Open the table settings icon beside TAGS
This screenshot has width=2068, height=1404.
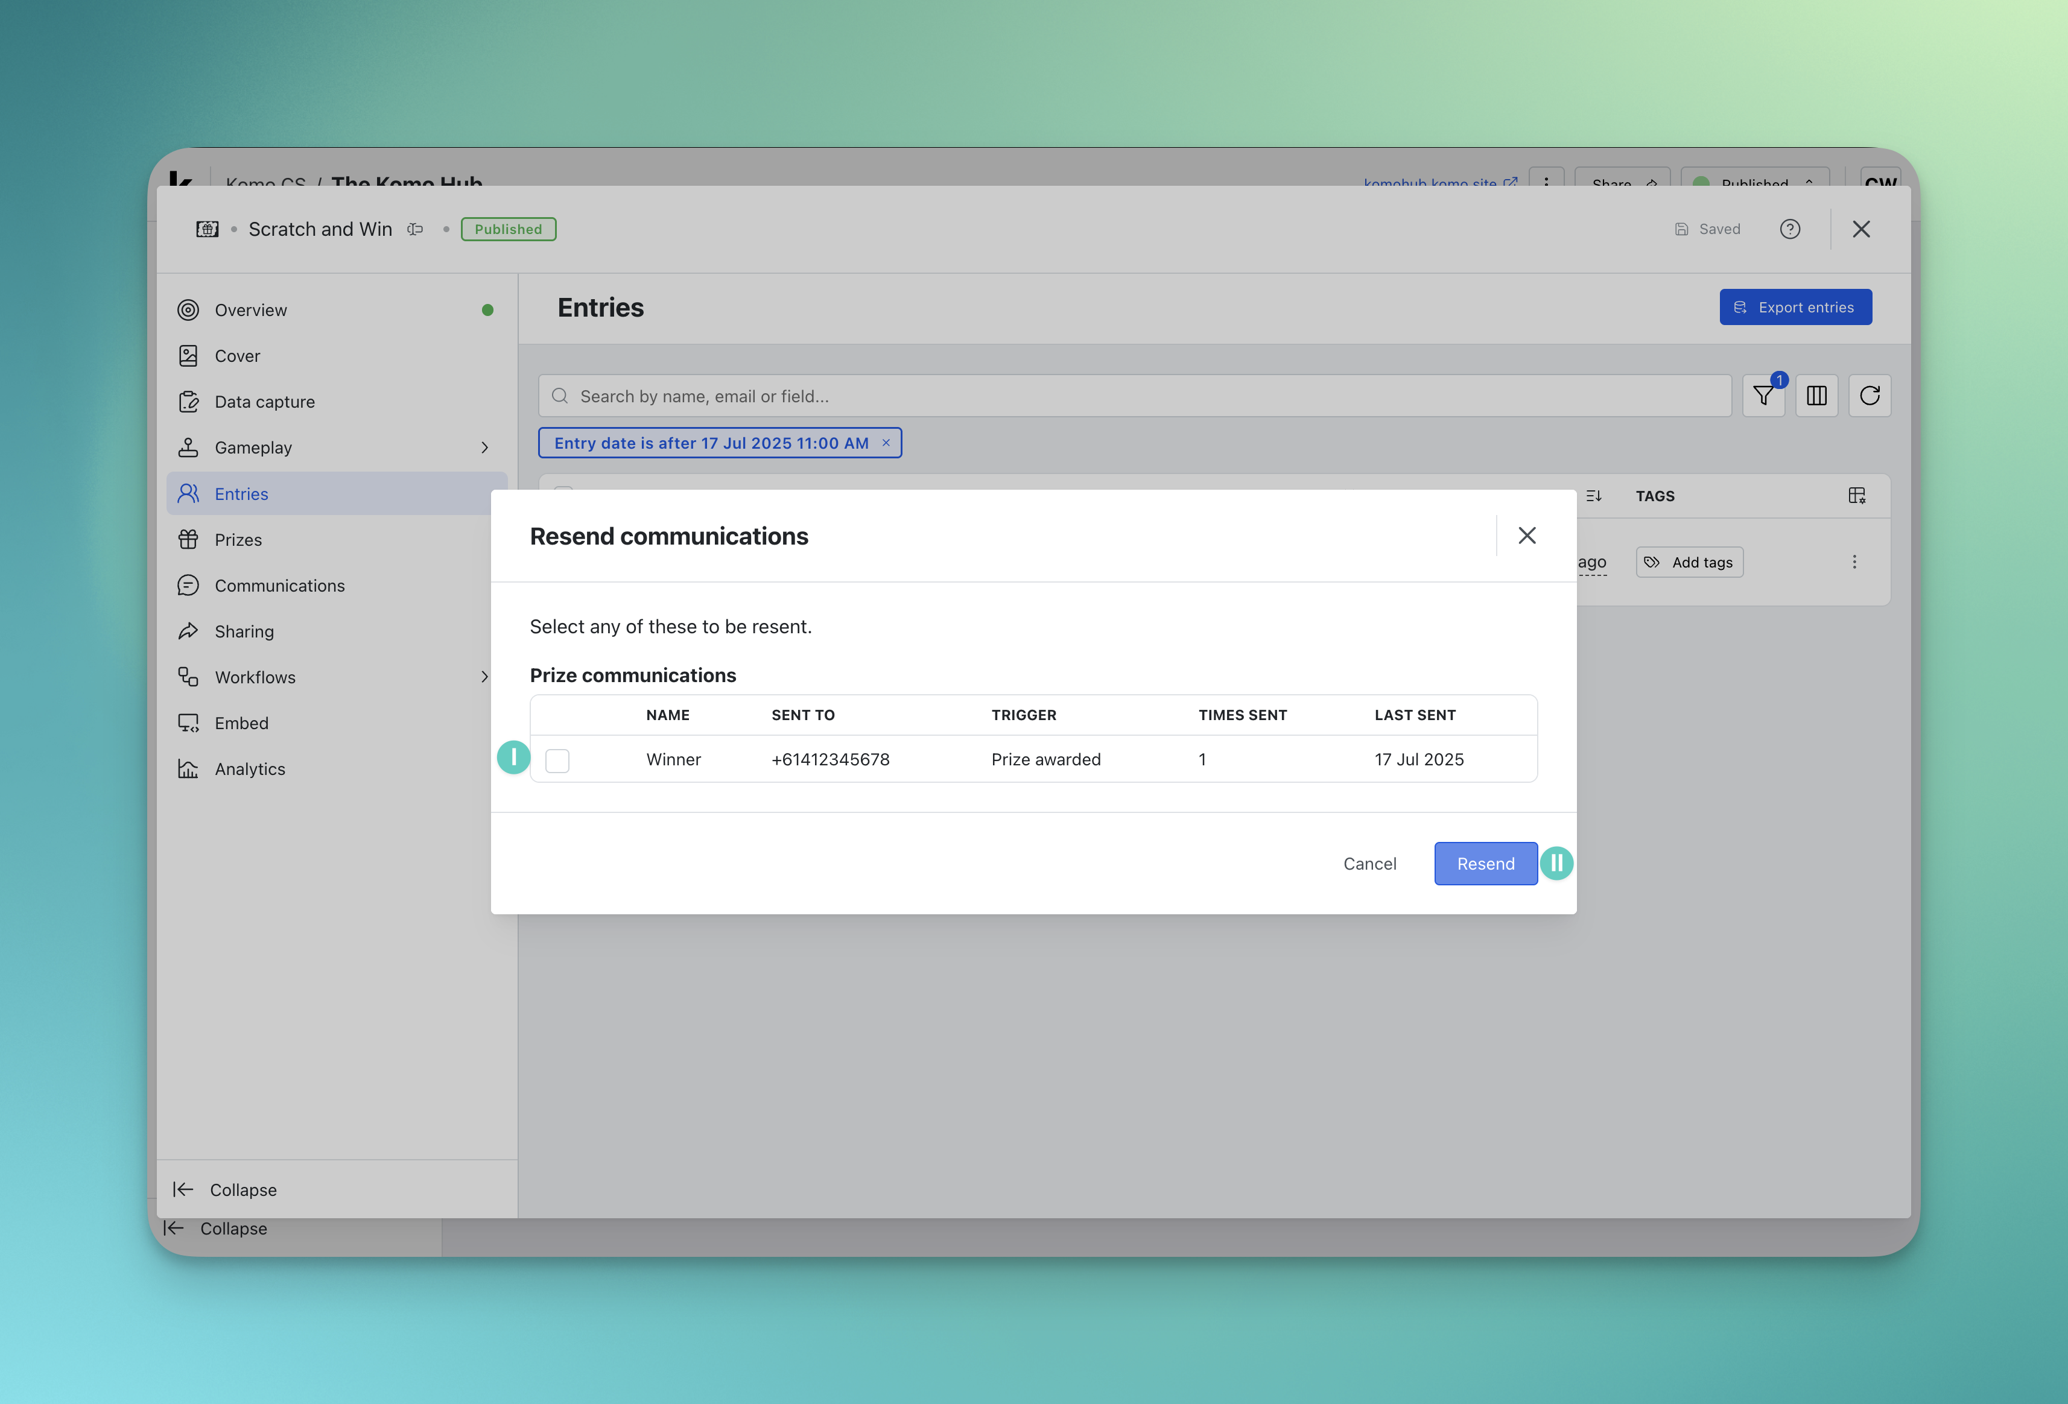coord(1856,496)
